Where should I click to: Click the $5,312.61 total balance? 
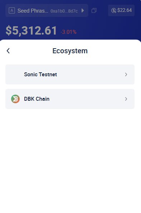[31, 31]
